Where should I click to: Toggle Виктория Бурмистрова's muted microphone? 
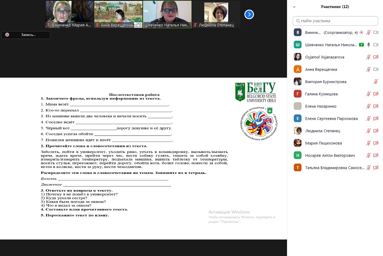pos(376,82)
